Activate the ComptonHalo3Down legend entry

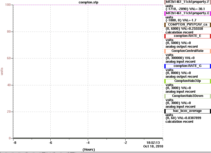[x=188, y=96]
